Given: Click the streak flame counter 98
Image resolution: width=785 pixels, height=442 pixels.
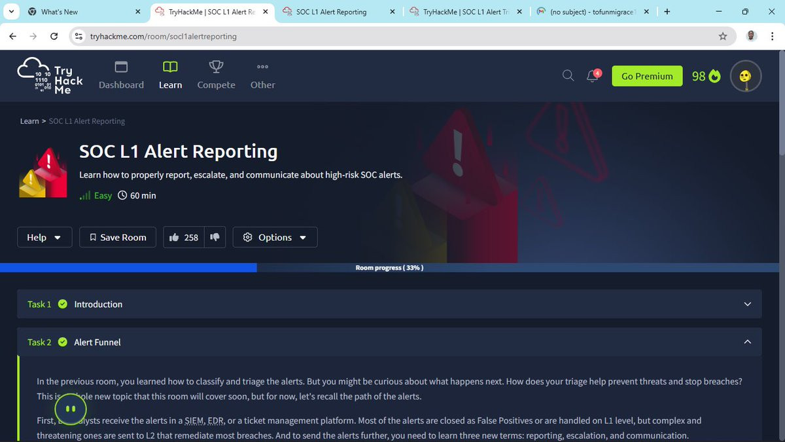Looking at the screenshot, I should 706,76.
